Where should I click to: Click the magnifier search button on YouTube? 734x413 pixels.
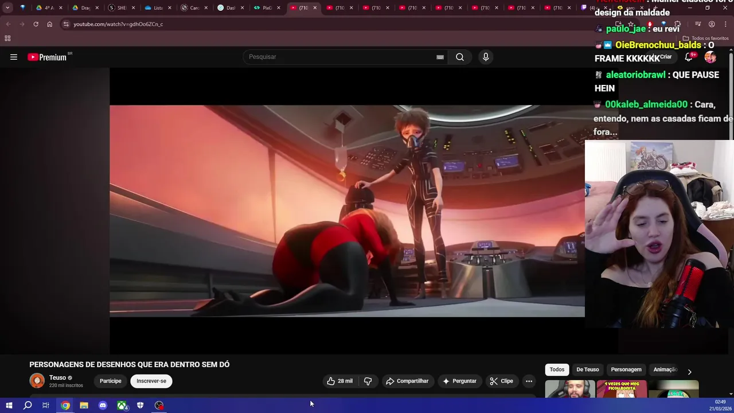point(460,57)
